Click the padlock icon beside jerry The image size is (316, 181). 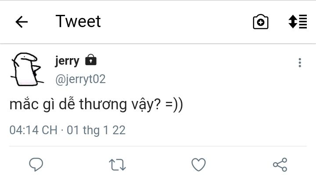(90, 60)
